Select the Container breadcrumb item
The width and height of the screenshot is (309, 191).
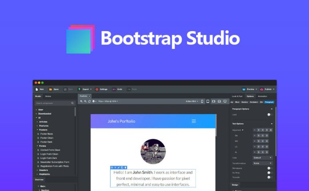point(254,102)
